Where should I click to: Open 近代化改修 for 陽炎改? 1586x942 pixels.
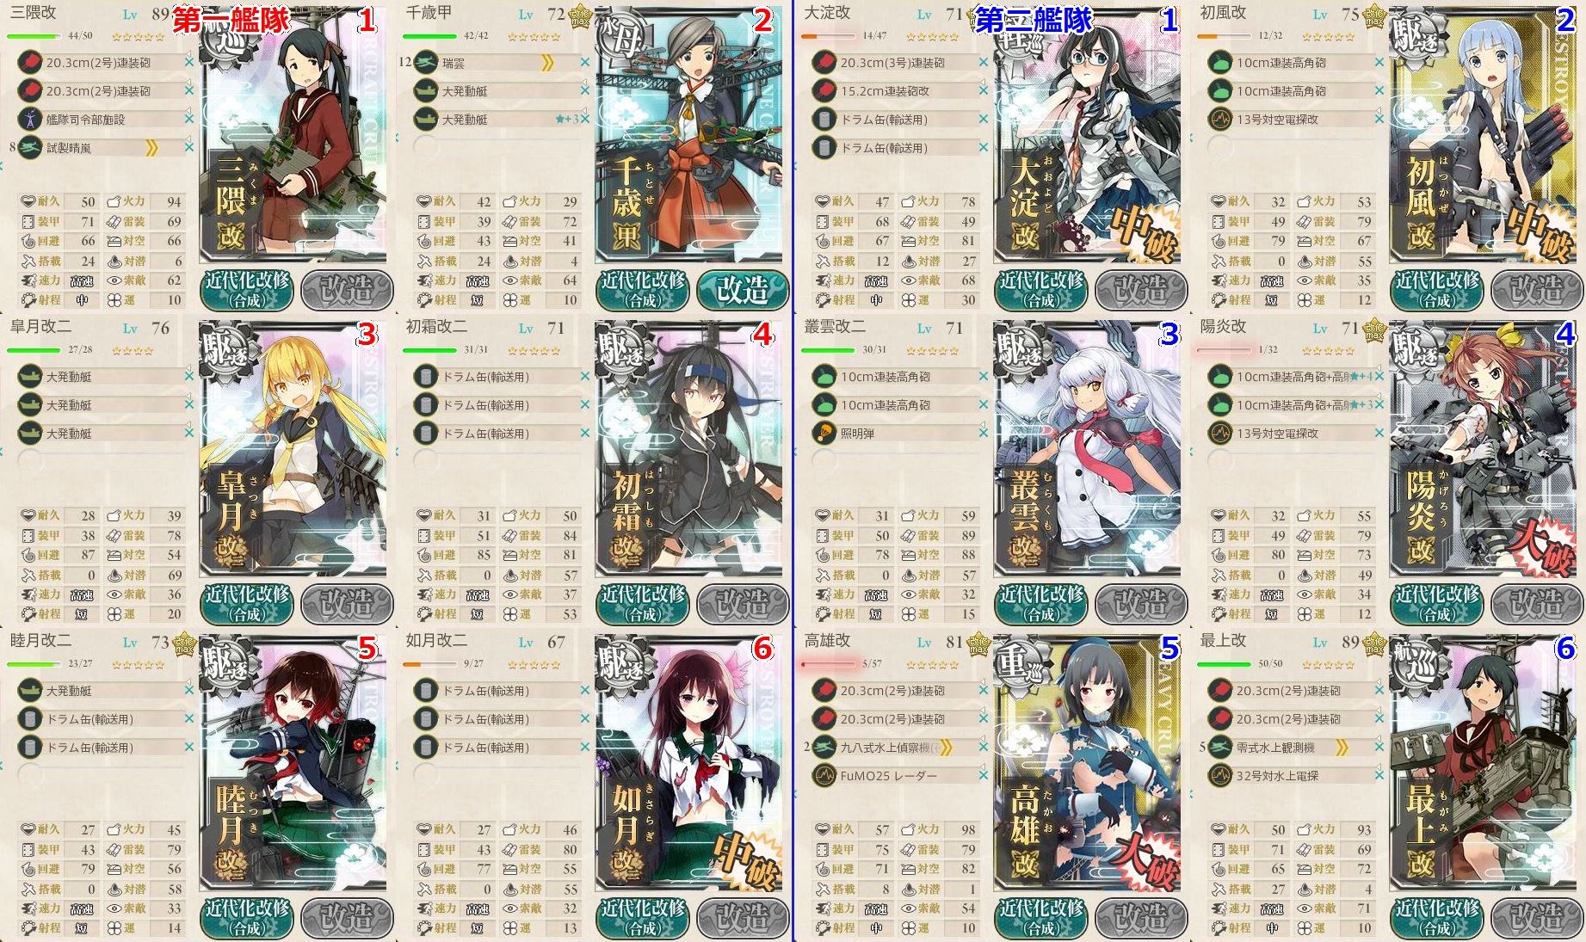coord(1437,604)
